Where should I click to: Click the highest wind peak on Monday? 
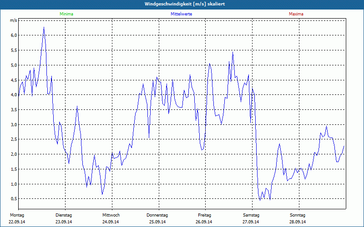pyautogui.click(x=44, y=27)
